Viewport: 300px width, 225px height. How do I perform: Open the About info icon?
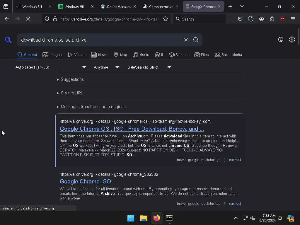281,40
